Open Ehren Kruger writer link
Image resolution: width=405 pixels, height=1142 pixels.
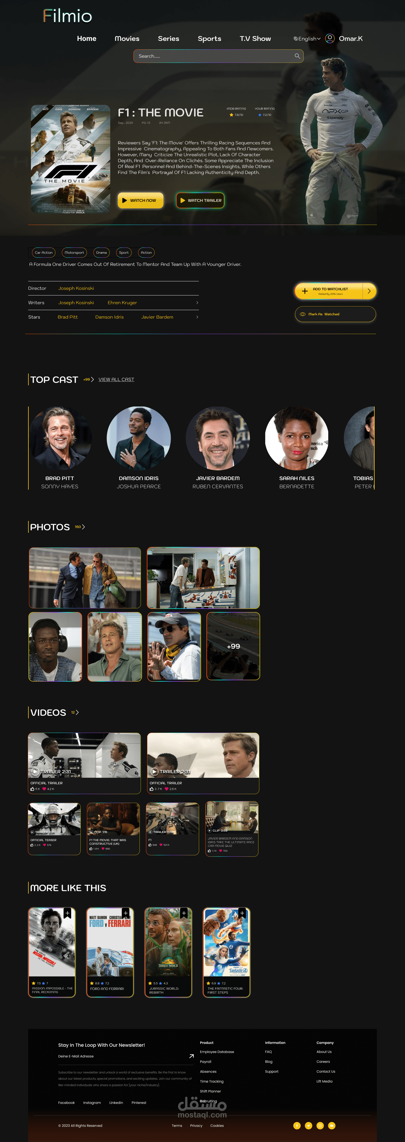122,303
